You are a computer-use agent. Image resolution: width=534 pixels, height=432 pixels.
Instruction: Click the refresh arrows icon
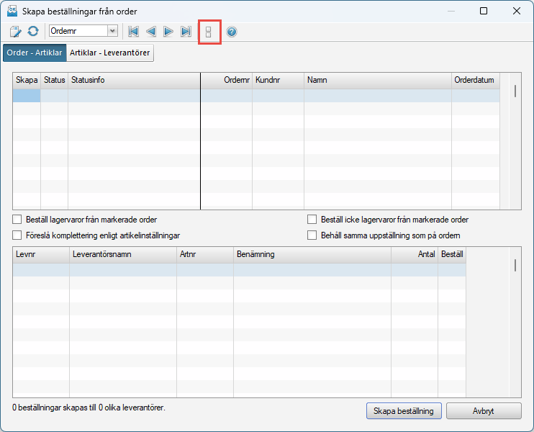33,32
